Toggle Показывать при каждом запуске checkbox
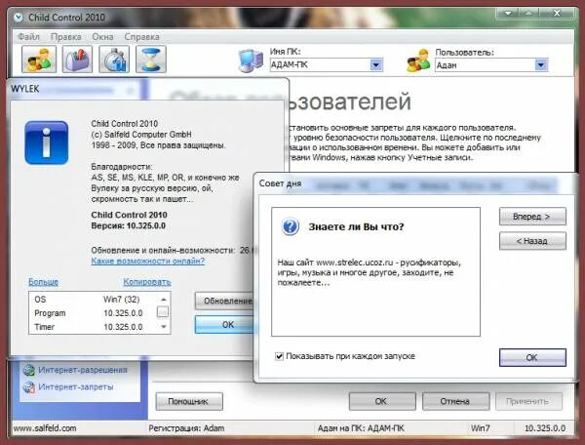The width and height of the screenshot is (585, 445). click(x=279, y=356)
